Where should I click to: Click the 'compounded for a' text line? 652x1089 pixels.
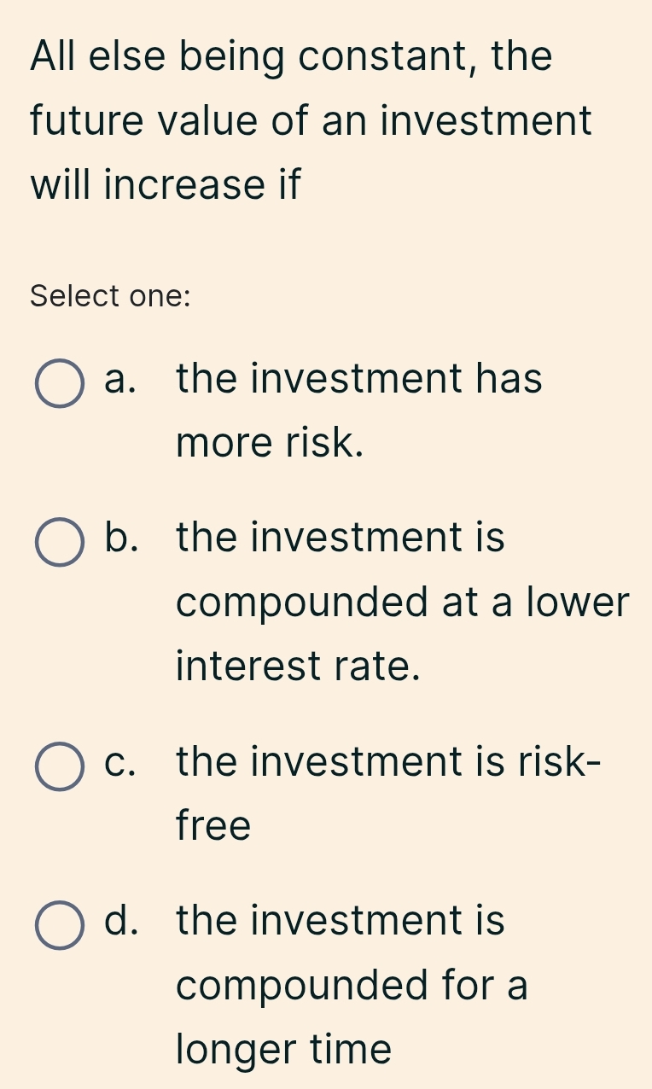click(352, 985)
